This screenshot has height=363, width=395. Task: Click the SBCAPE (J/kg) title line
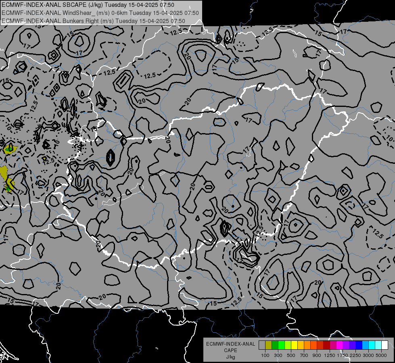point(88,5)
